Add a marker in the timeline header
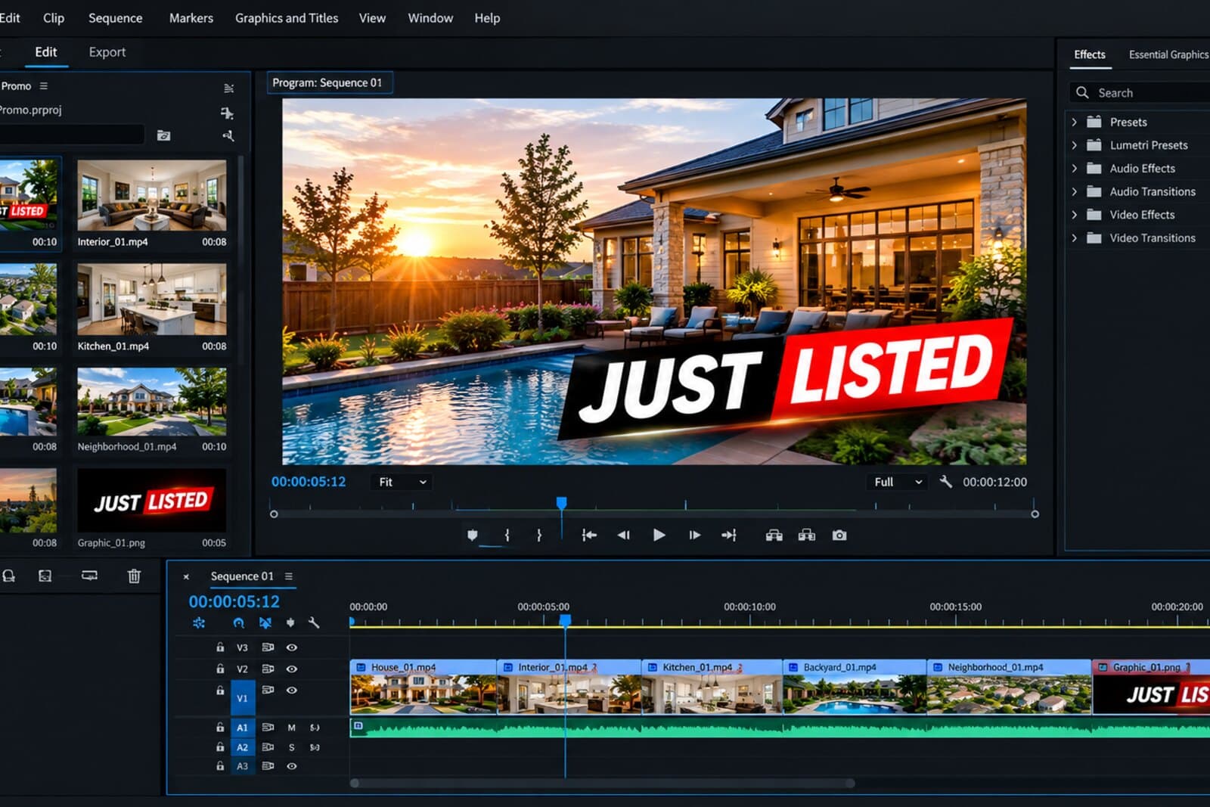The image size is (1210, 807). [290, 623]
